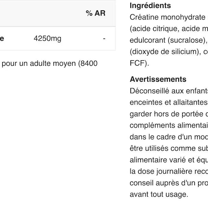Viewport: 208px width, 208px height.
Task: Click the 4250mg value in the table
Action: click(x=47, y=39)
